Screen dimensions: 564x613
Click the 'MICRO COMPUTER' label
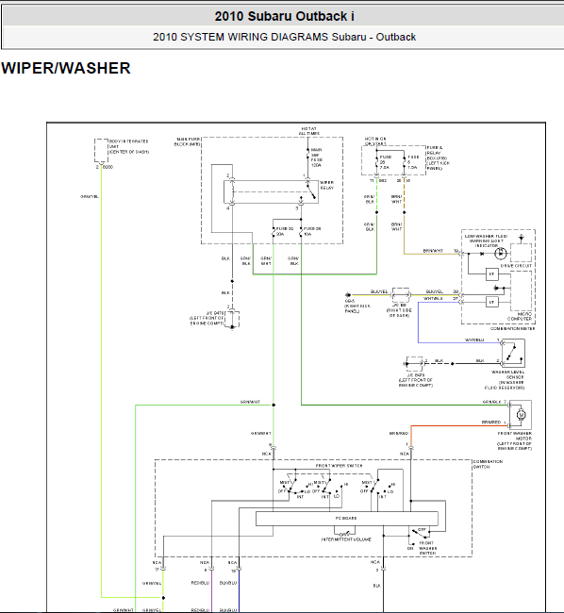tap(520, 316)
